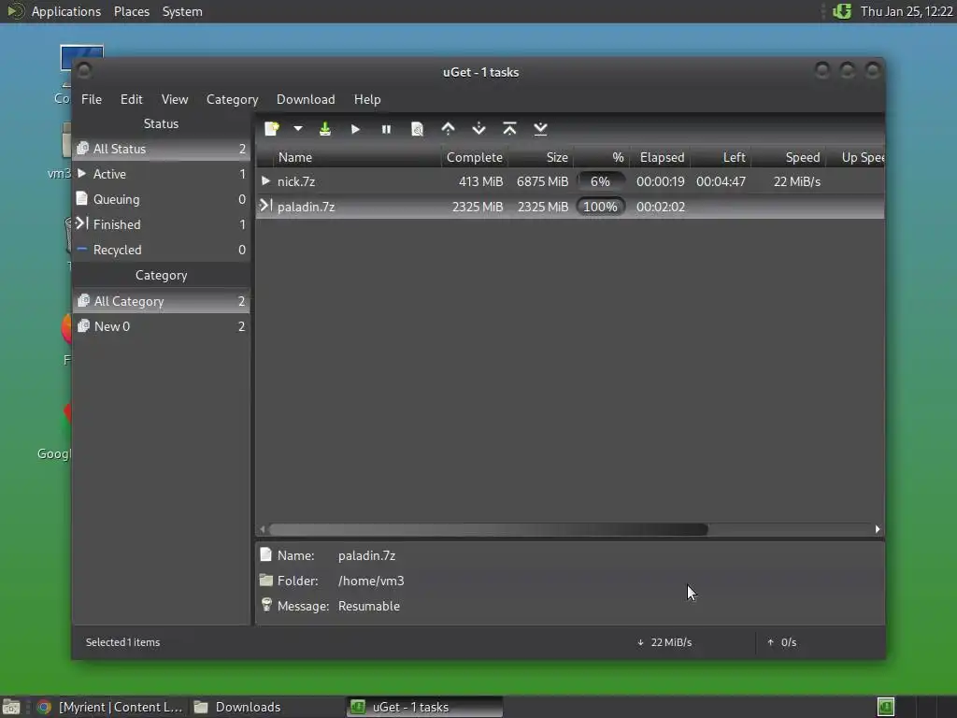Image resolution: width=957 pixels, height=718 pixels.
Task: Click the scrollbar left arrow
Action: pyautogui.click(x=263, y=529)
